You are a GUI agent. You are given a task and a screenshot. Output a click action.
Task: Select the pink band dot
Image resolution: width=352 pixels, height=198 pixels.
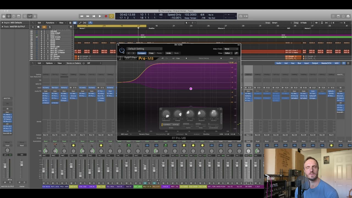(191, 89)
